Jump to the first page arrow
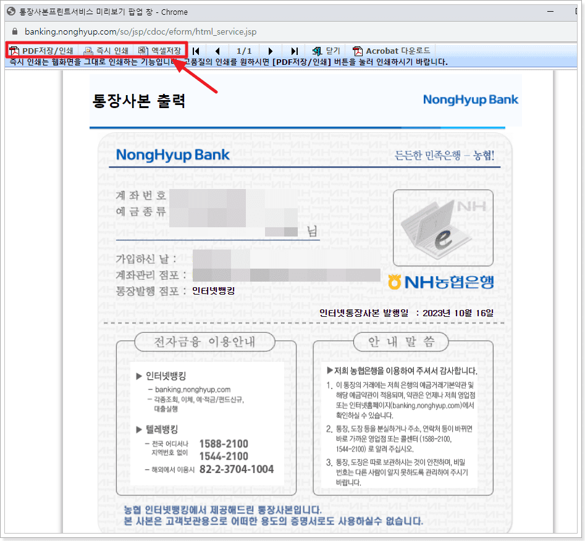The image size is (585, 541). [196, 51]
